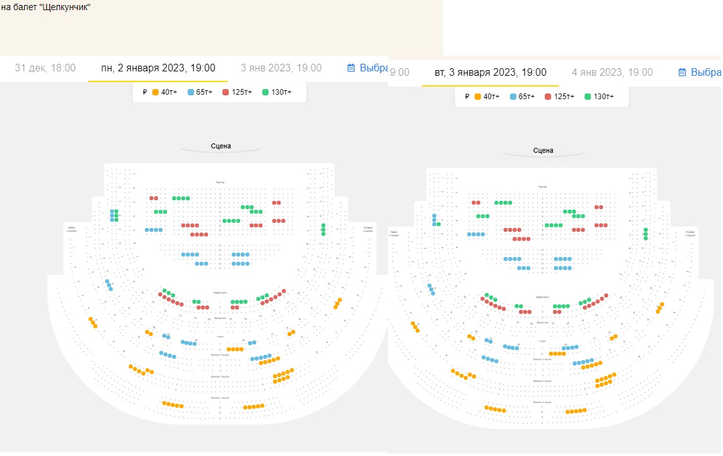
Task: Click Выбрать date link in left panel
Action: tap(374, 68)
